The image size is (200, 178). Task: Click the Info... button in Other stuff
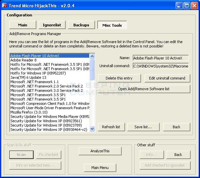point(152,155)
